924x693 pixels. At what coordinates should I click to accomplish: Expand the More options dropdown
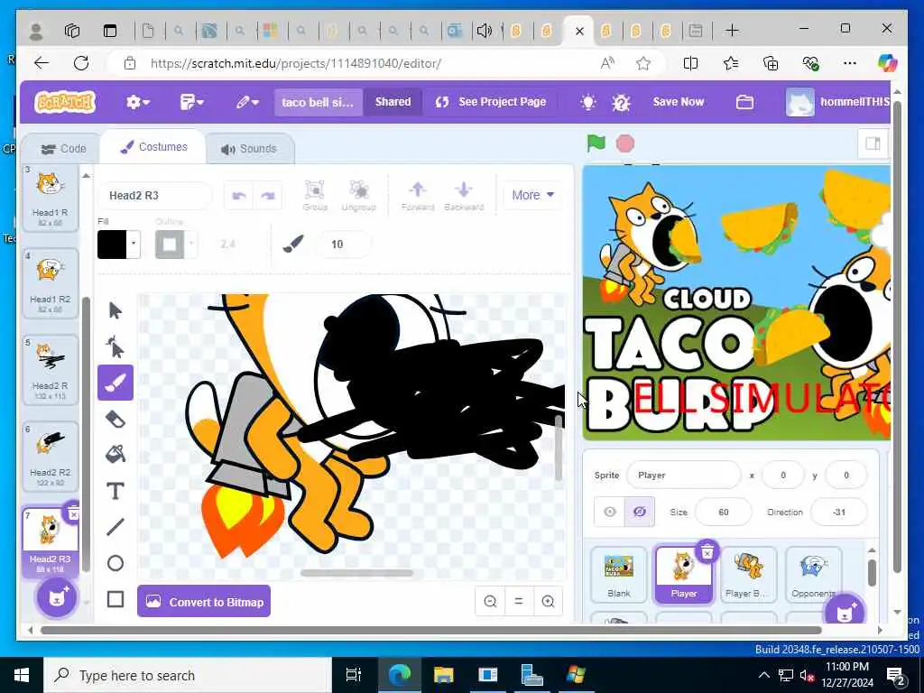[532, 195]
